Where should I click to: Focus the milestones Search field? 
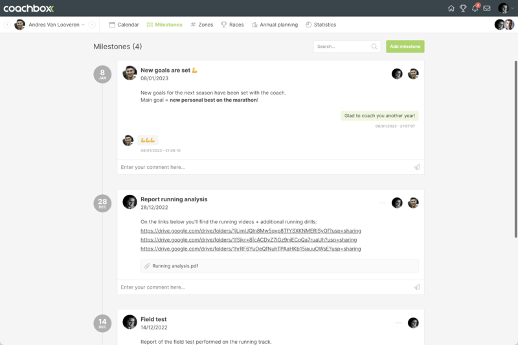click(x=342, y=47)
